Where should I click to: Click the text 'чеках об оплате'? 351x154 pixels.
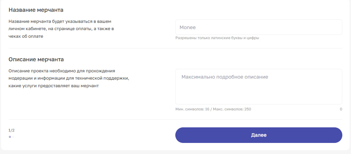click(x=26, y=36)
